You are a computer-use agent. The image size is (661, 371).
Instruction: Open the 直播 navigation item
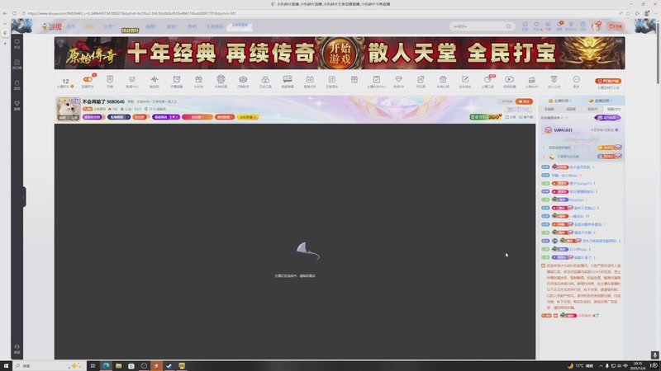click(89, 26)
